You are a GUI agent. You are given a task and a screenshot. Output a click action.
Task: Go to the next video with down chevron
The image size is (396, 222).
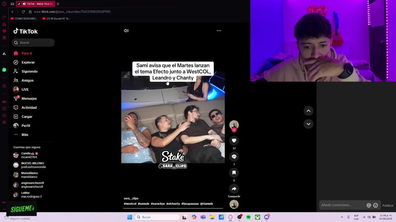[x=308, y=124]
